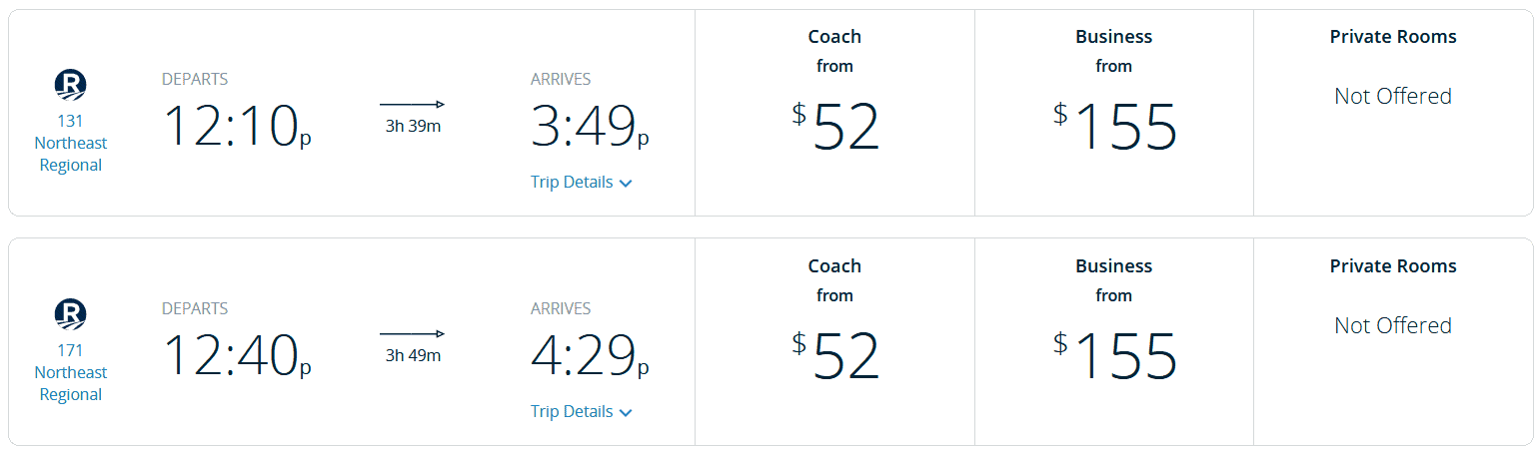Screen dimensions: 1537x452
Task: Expand Trip Details for the 12:40p train
Action: click(x=581, y=412)
